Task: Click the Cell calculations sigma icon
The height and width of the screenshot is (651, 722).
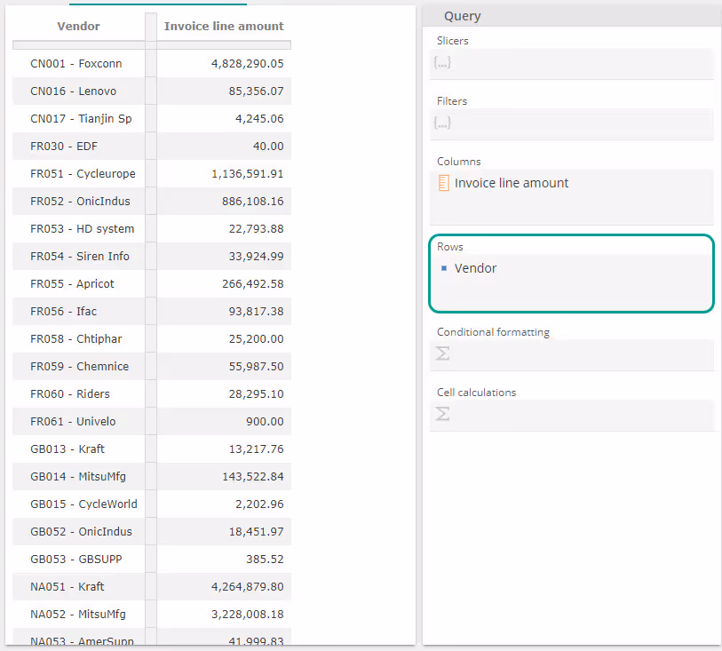Action: (442, 414)
